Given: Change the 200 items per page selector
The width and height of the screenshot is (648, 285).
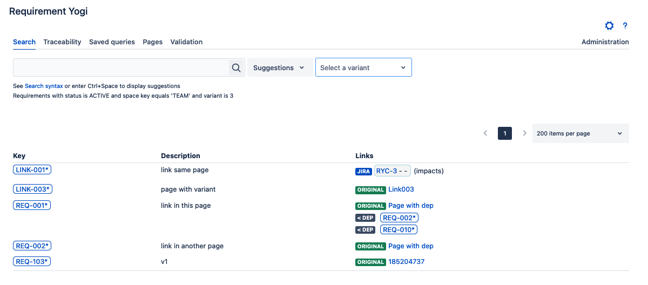Looking at the screenshot, I should [x=580, y=133].
